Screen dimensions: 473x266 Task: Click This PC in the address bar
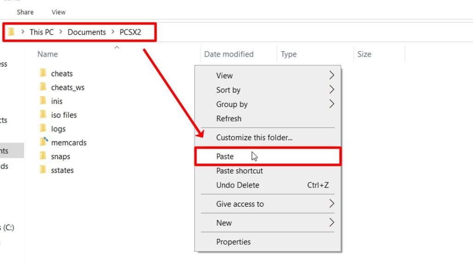(41, 32)
